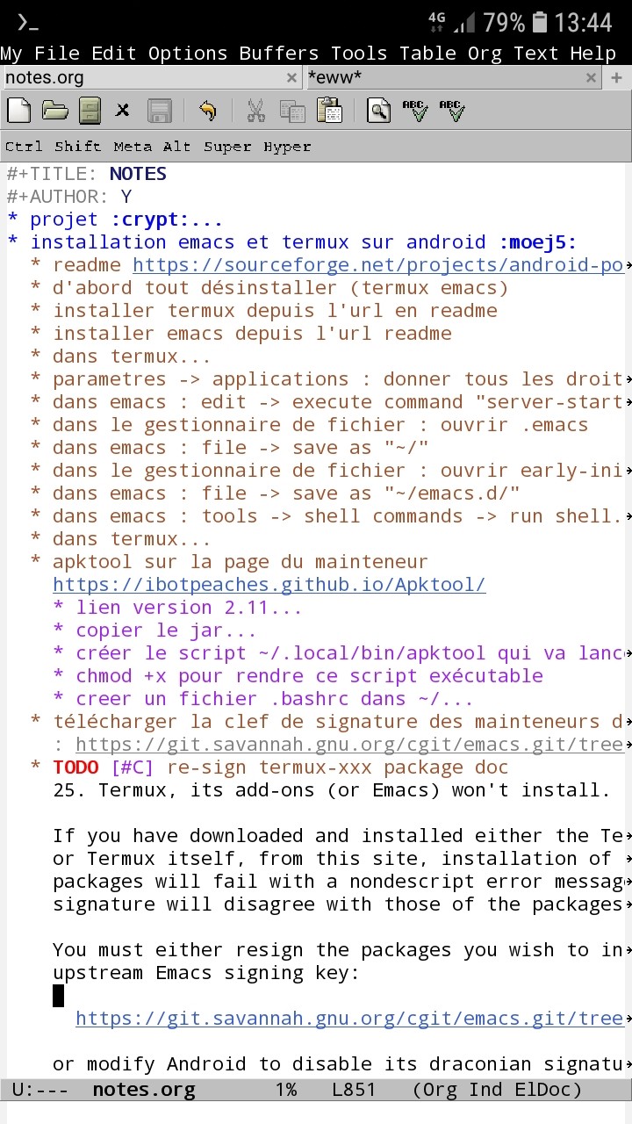The width and height of the screenshot is (632, 1124).
Task: Run the first ABC spell-check icon
Action: [x=415, y=111]
